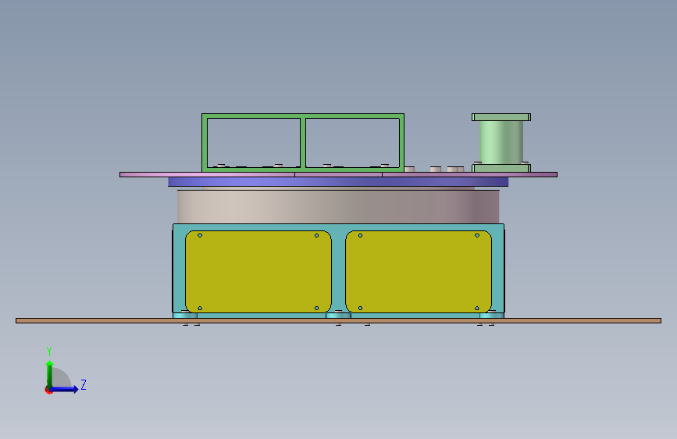Click the red X origin dot on triad
Screen dimensions: 677x439
[48, 390]
